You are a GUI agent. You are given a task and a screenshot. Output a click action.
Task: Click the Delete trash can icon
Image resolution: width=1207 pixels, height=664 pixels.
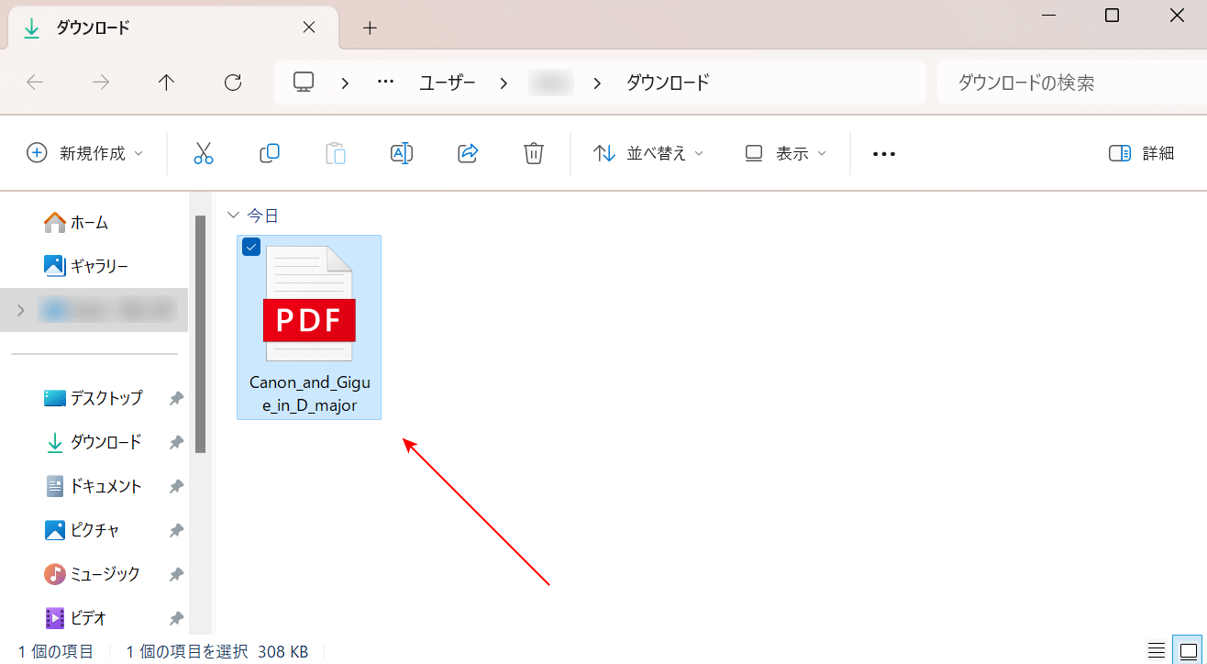click(x=534, y=153)
